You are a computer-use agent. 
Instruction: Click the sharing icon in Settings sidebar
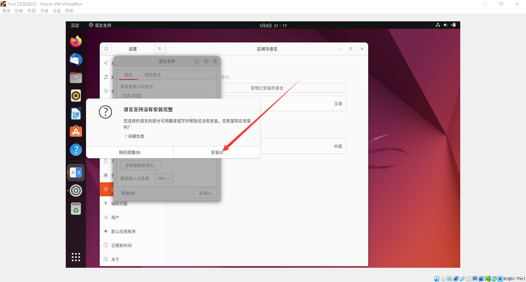tap(106, 63)
